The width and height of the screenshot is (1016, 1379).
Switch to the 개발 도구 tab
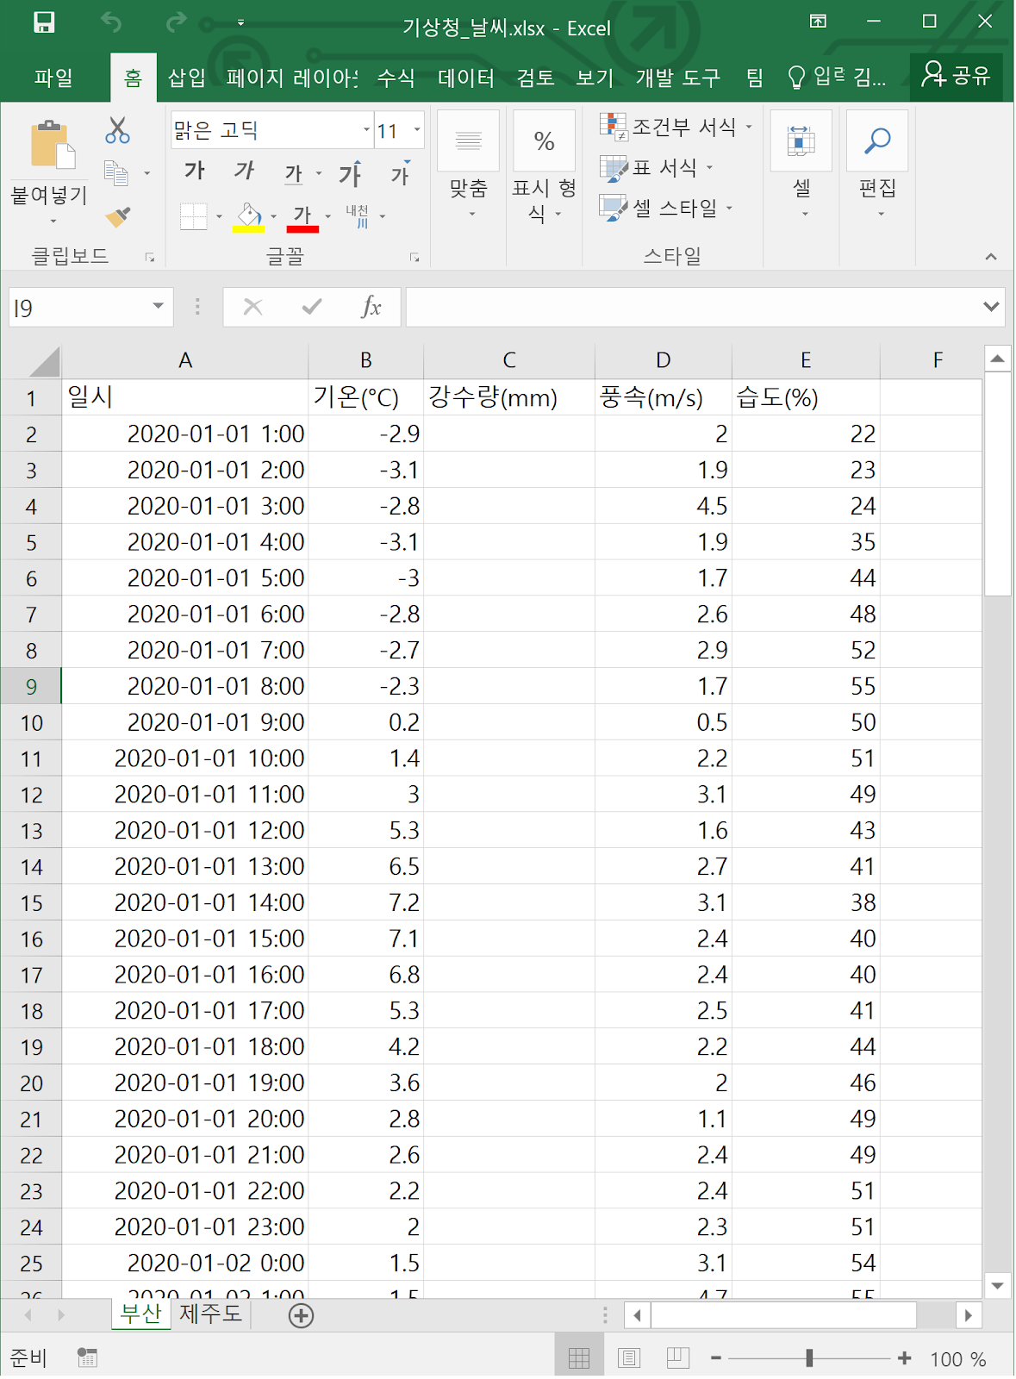point(678,78)
